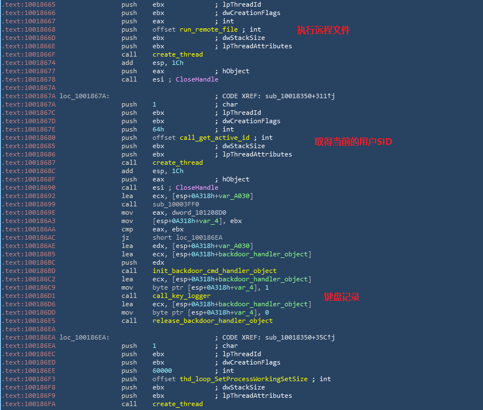Select the loc_1001867A label definition

click(x=84, y=96)
